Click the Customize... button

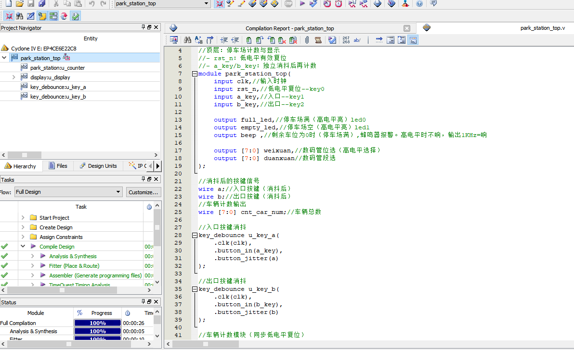[x=143, y=192]
